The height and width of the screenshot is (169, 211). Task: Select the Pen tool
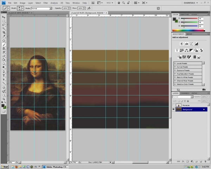(x=4, y=71)
